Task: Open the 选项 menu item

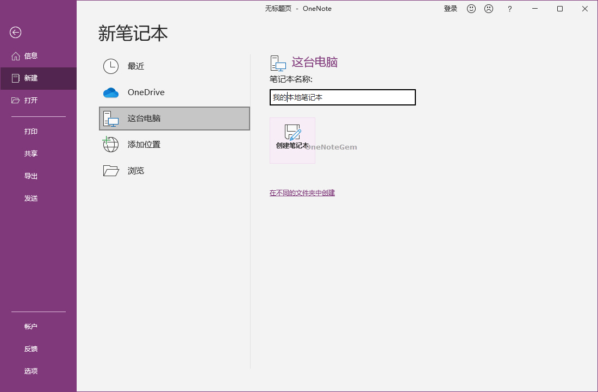Action: (x=31, y=371)
